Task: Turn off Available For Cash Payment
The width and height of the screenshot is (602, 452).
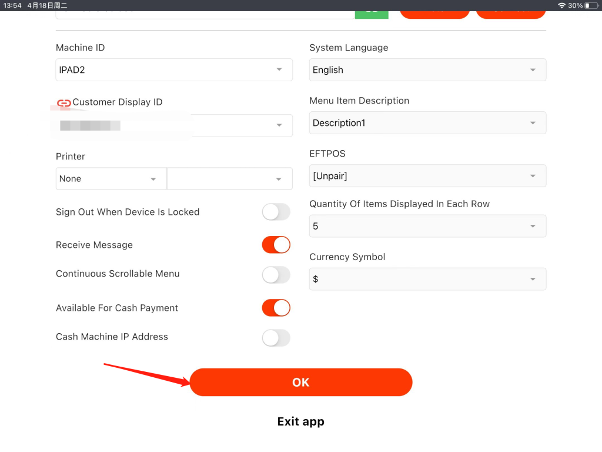Action: tap(276, 308)
